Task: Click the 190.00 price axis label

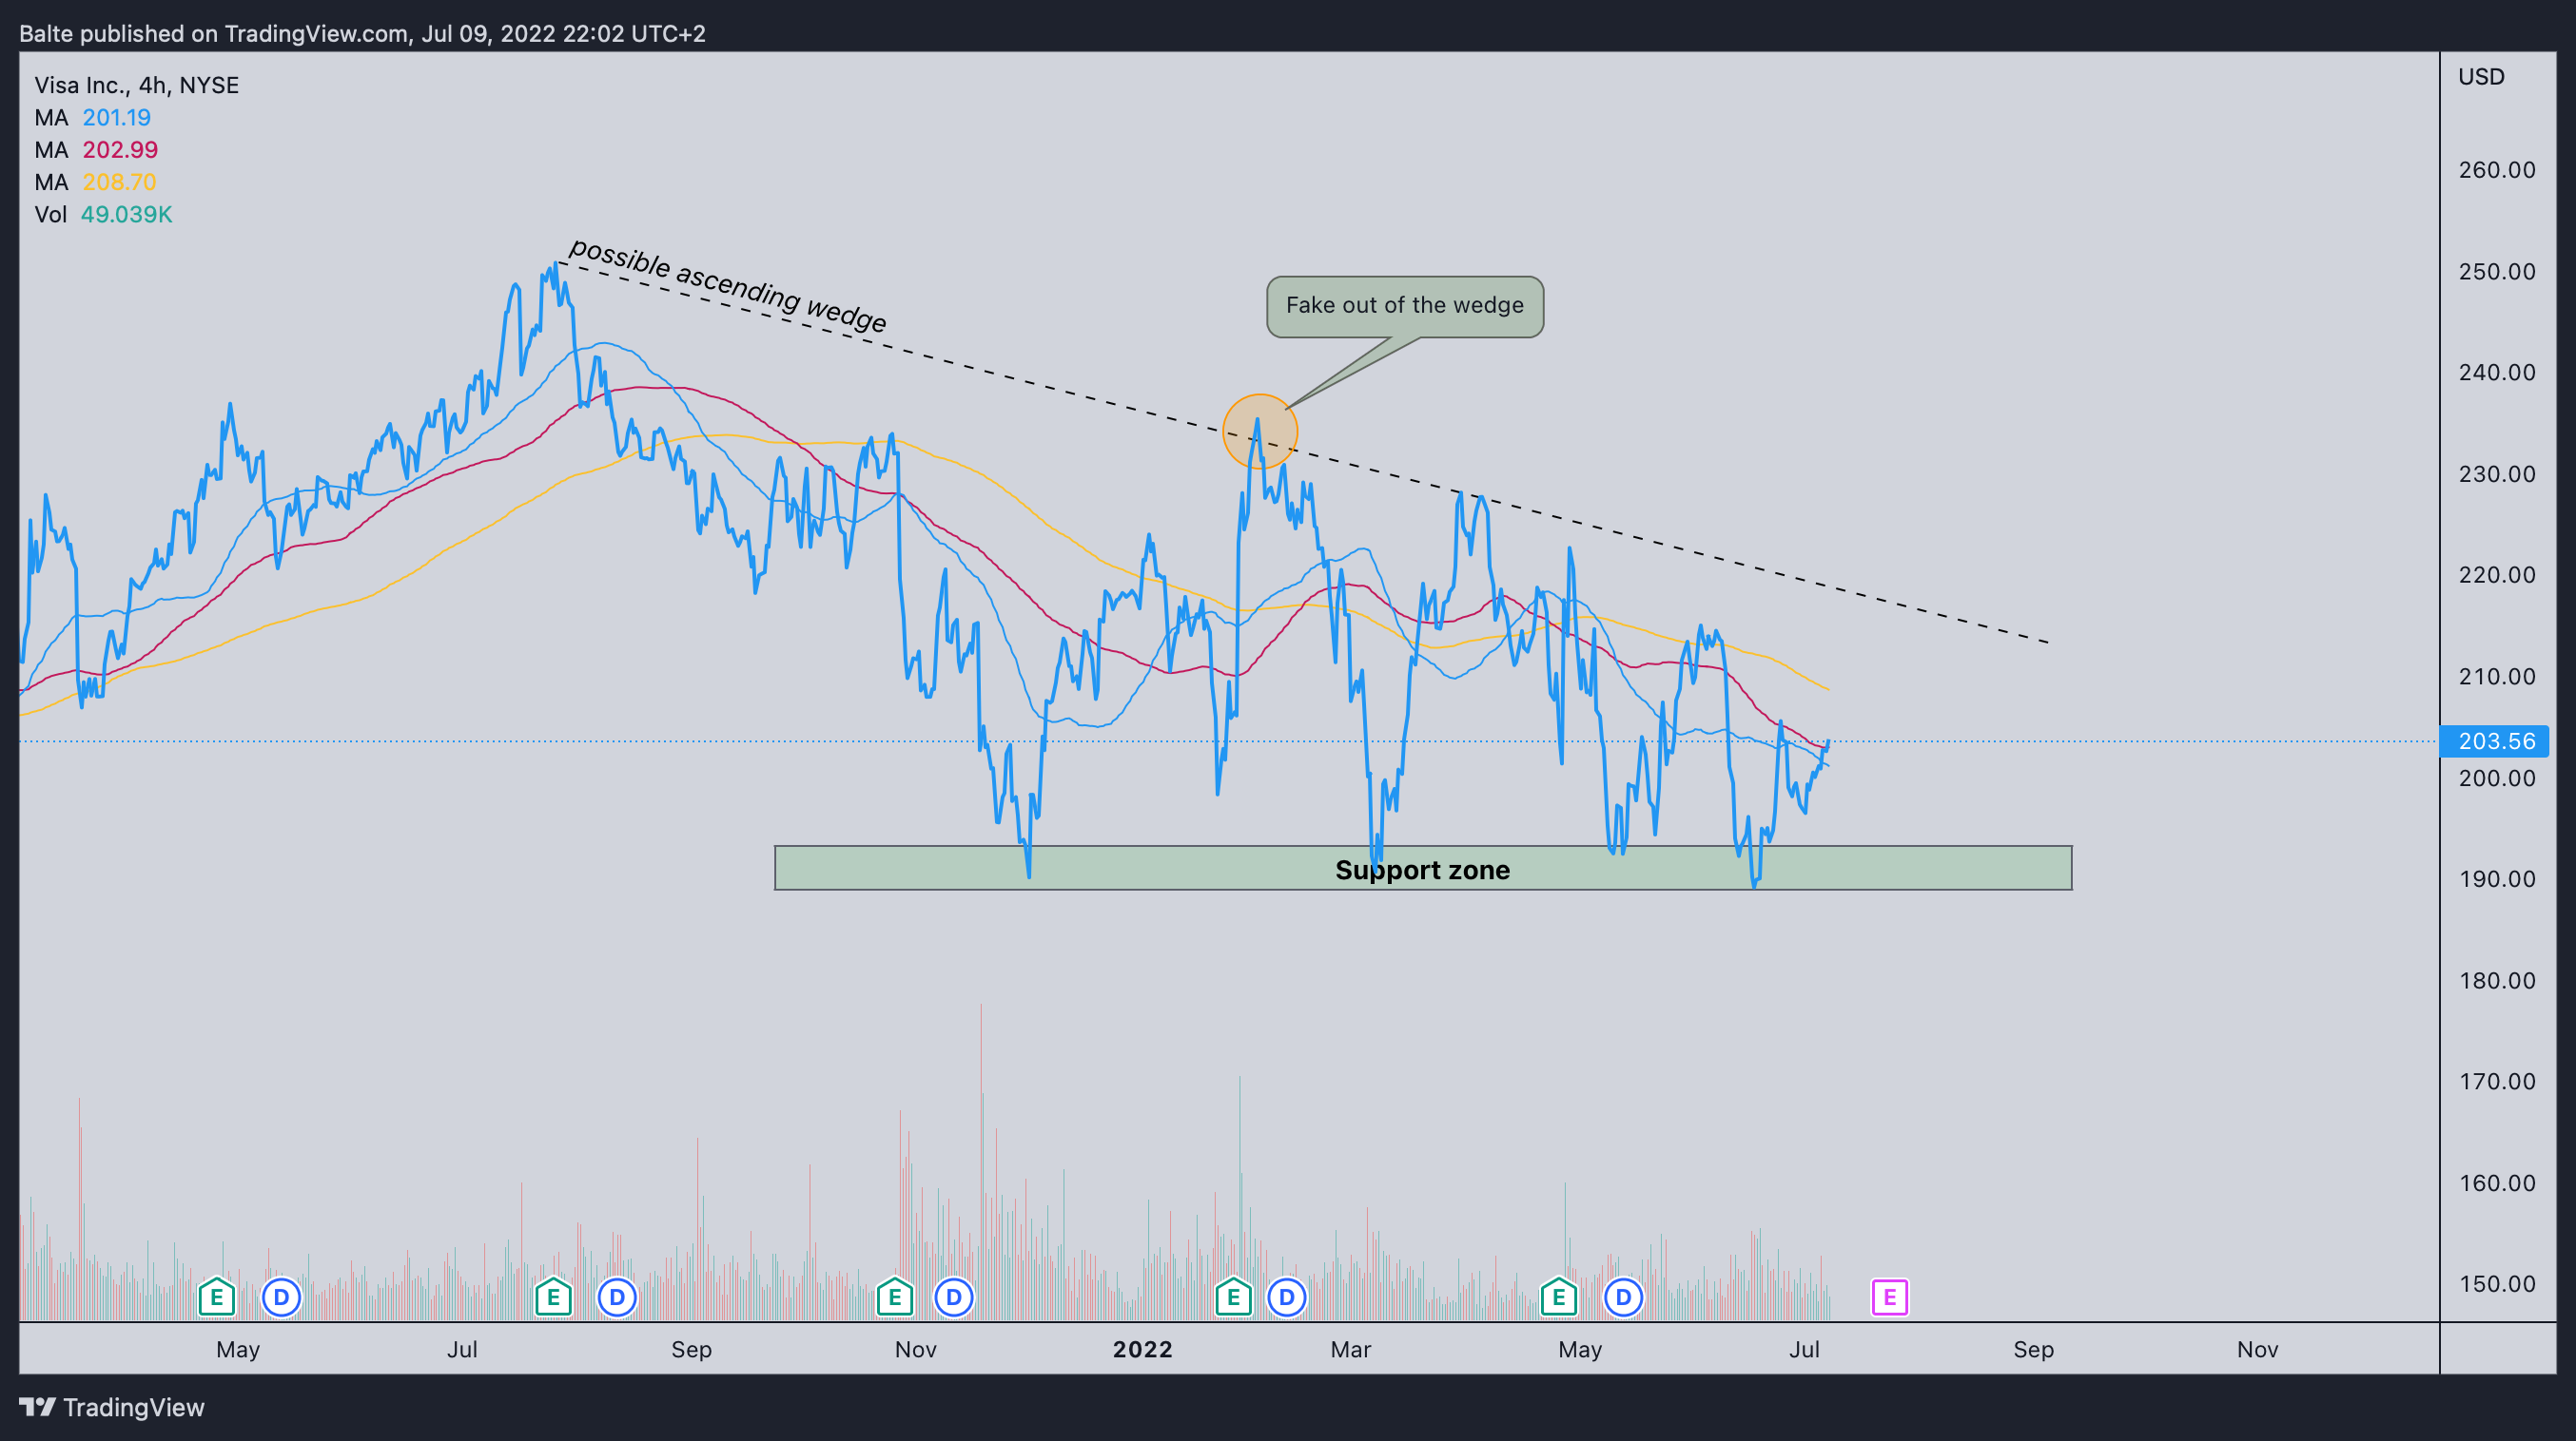Action: tap(2496, 879)
